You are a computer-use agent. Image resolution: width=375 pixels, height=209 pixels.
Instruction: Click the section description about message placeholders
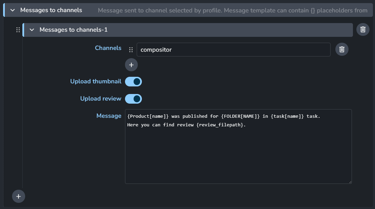(232, 10)
